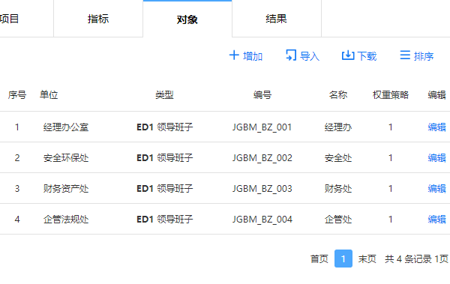Select code cell JGBM_BZ_003
The image size is (450, 284).
(262, 189)
